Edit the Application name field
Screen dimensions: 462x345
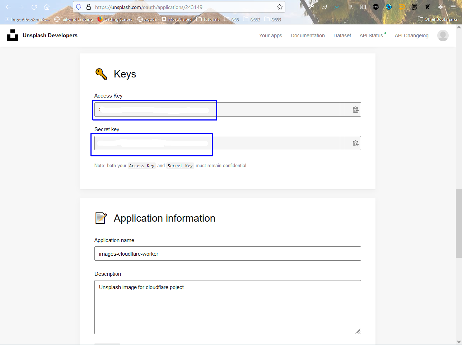[228, 254]
